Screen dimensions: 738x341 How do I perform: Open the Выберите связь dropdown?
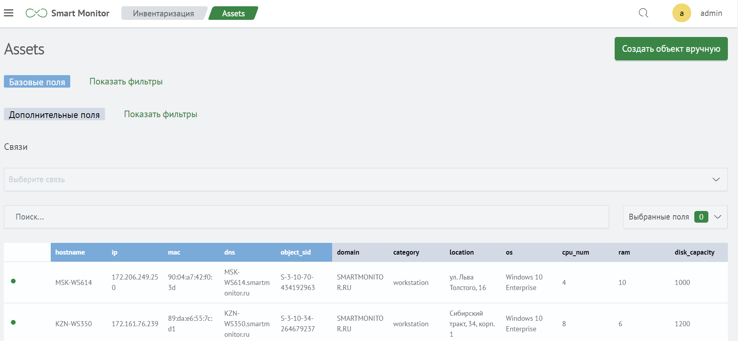(x=366, y=179)
